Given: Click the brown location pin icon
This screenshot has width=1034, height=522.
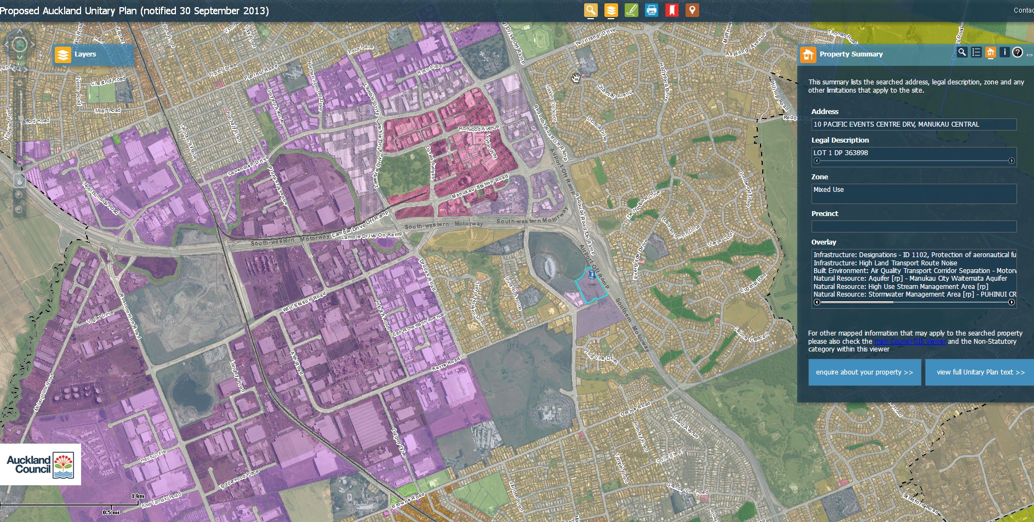Looking at the screenshot, I should [x=692, y=10].
